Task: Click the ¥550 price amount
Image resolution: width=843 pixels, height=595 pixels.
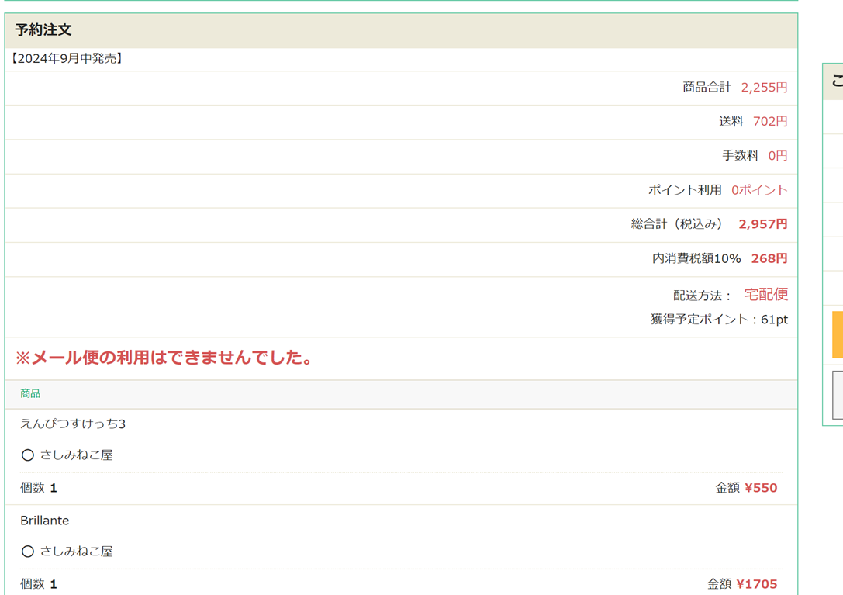Action: (x=760, y=488)
